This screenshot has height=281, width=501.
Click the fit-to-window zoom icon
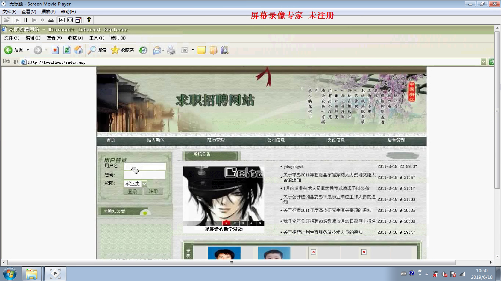tap(62, 20)
